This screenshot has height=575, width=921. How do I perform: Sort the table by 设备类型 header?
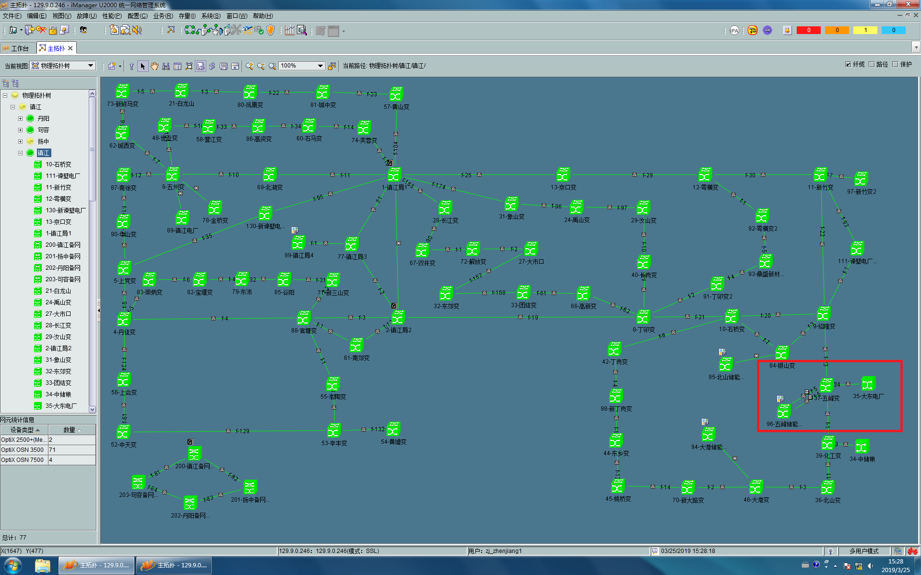tap(24, 430)
